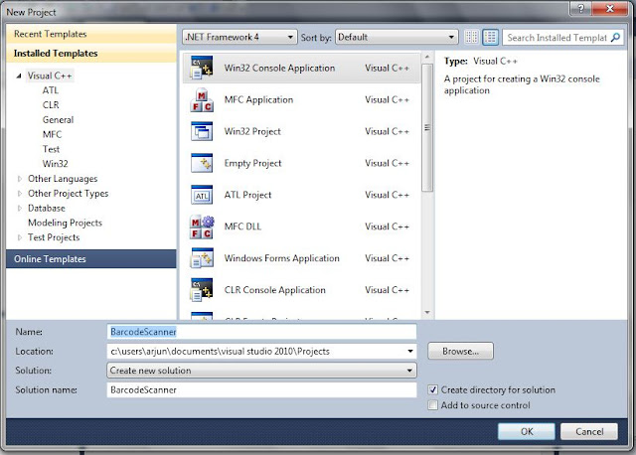
Task: Click the MFC DLL template icon
Action: point(202,227)
